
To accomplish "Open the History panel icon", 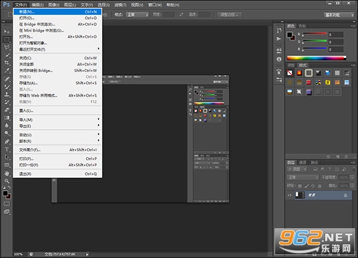I will [x=279, y=30].
